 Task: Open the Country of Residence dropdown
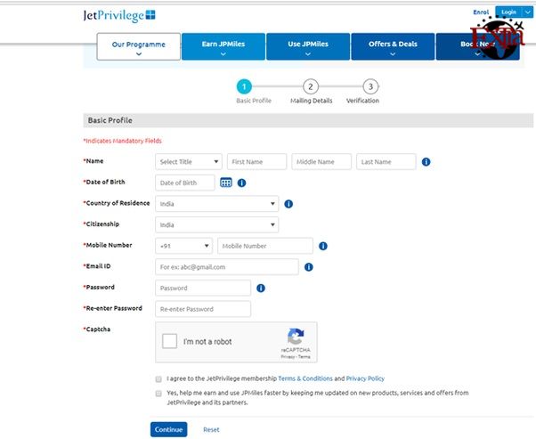216,204
